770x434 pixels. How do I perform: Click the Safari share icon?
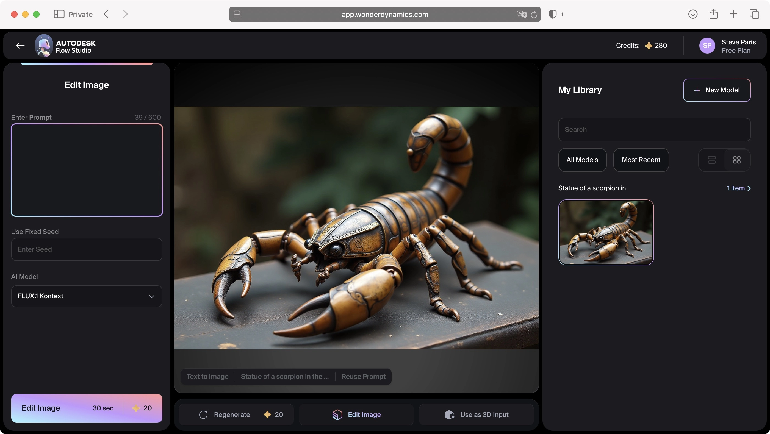(713, 14)
